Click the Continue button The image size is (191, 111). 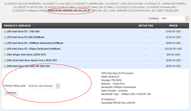coord(11,93)
